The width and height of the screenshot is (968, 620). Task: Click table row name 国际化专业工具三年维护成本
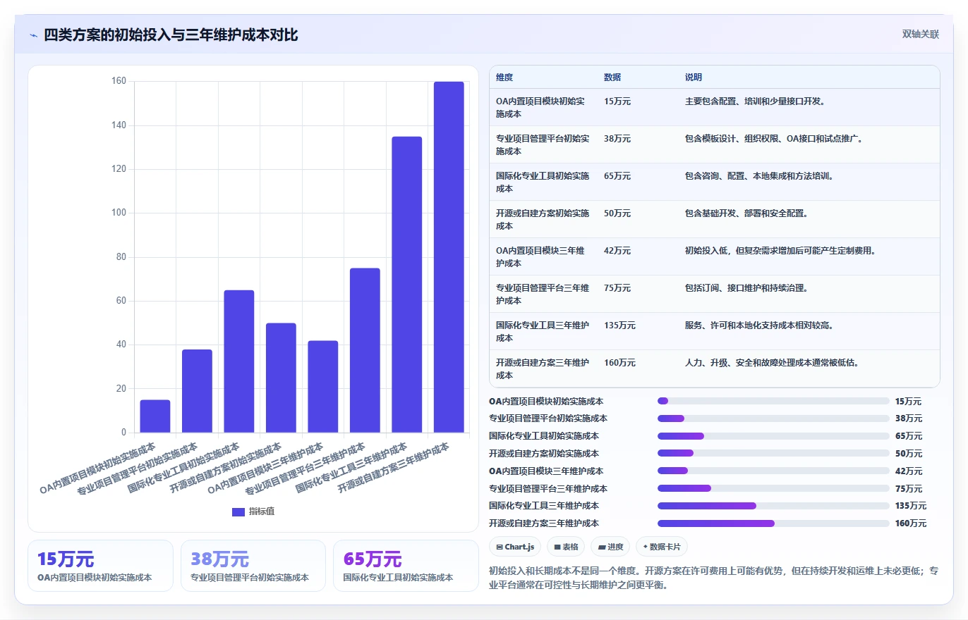click(x=542, y=332)
